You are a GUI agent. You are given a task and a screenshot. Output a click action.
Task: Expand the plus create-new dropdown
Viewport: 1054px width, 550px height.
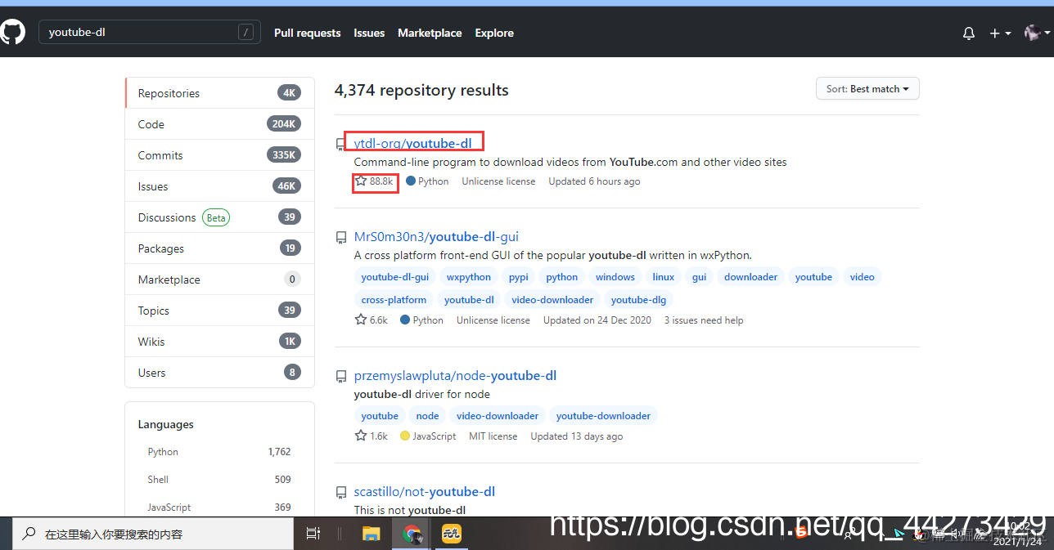[1000, 34]
